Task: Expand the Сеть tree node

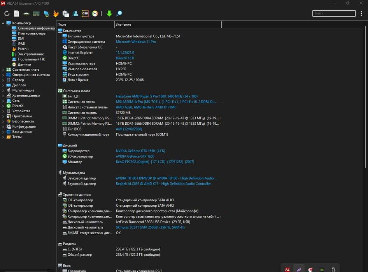Action: 3,101
